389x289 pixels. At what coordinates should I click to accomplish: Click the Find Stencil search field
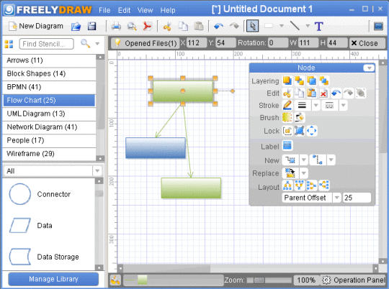[46, 44]
